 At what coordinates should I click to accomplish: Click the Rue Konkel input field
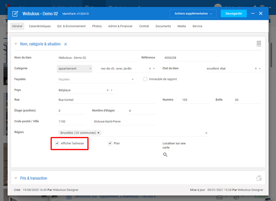tap(106, 100)
